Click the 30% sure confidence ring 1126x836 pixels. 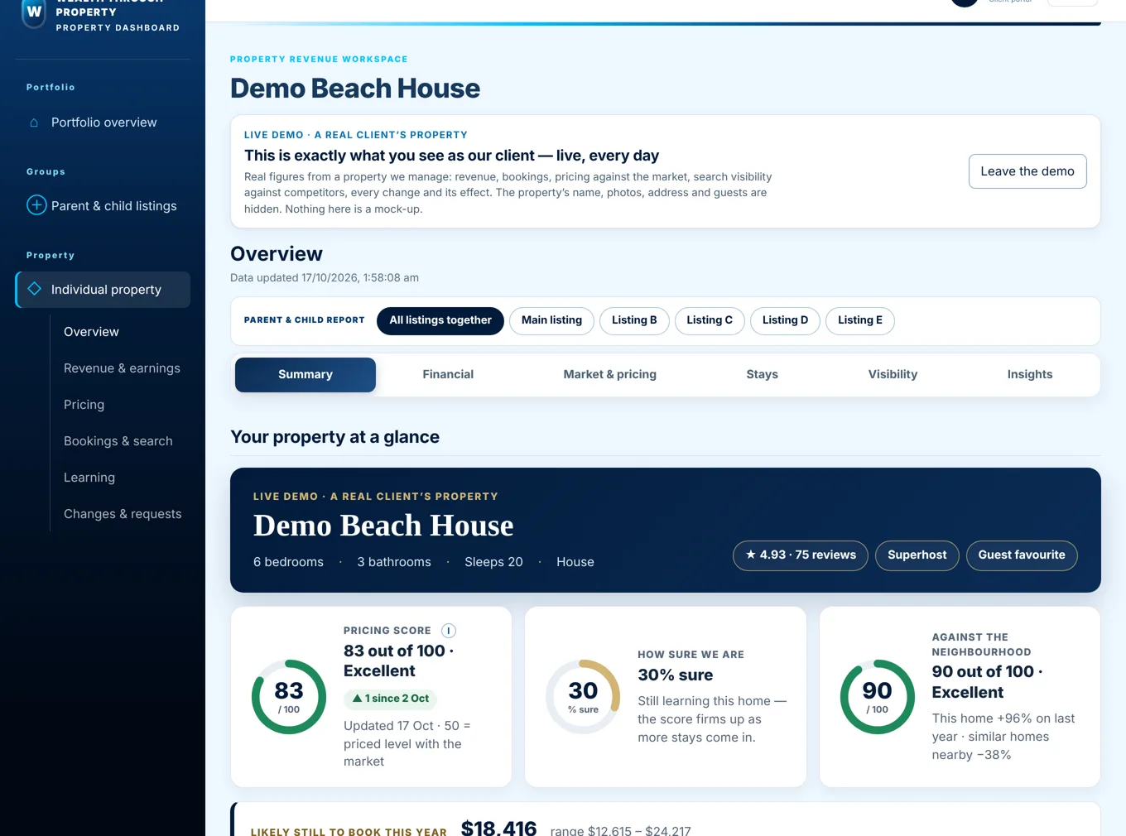(583, 697)
